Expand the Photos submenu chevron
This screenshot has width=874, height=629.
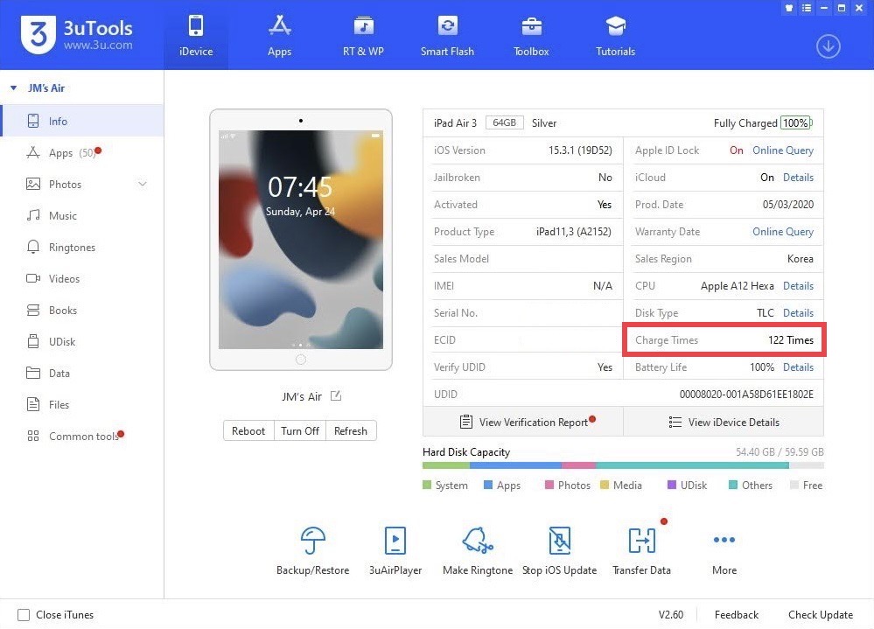143,184
